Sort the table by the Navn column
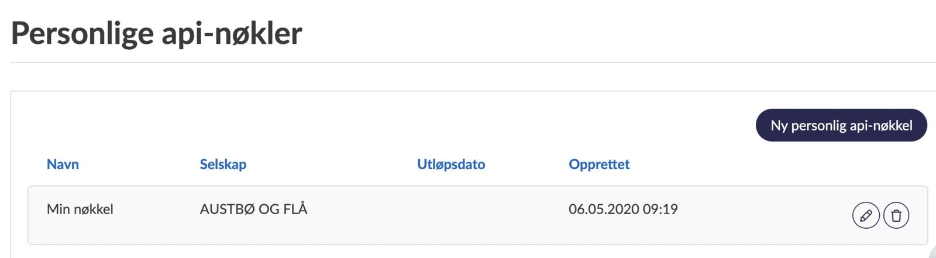This screenshot has width=936, height=258. coord(63,164)
